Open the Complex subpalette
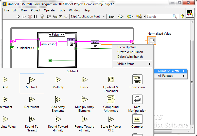 click(x=137, y=121)
